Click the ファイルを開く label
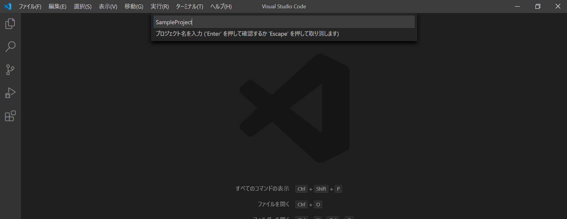The height and width of the screenshot is (219, 567). [x=273, y=204]
